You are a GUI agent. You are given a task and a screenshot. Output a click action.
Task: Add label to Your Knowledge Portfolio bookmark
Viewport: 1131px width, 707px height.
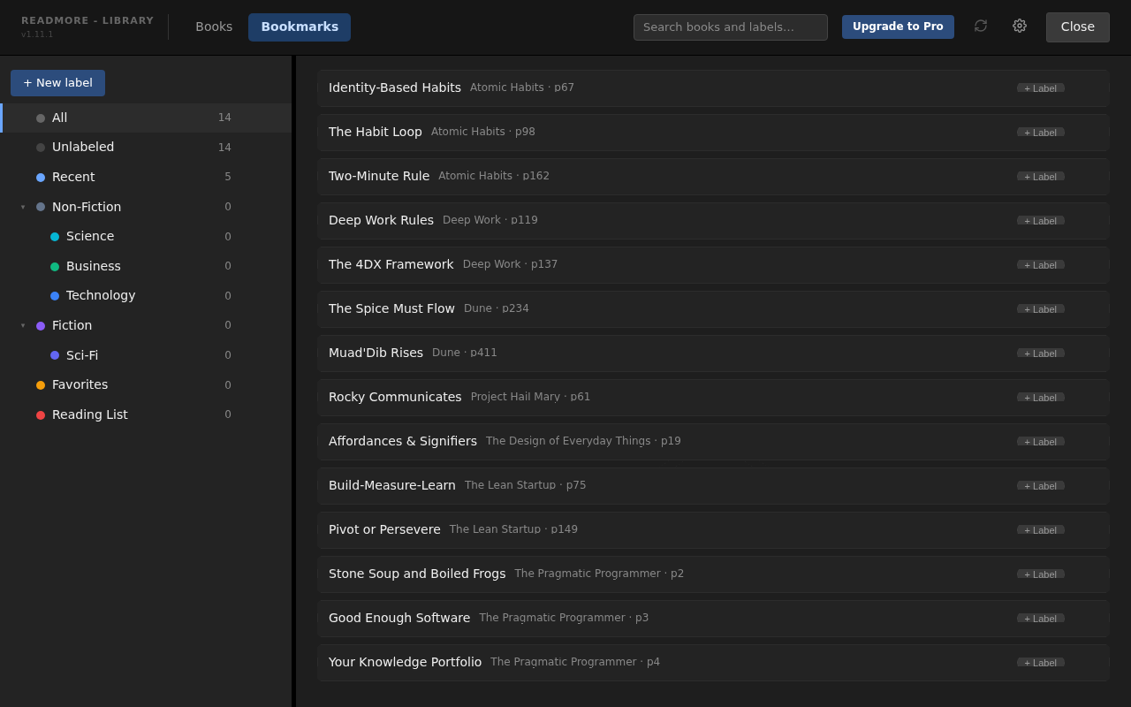1041,663
